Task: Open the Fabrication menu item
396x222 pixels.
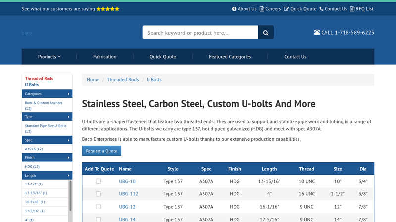Action: (x=104, y=57)
